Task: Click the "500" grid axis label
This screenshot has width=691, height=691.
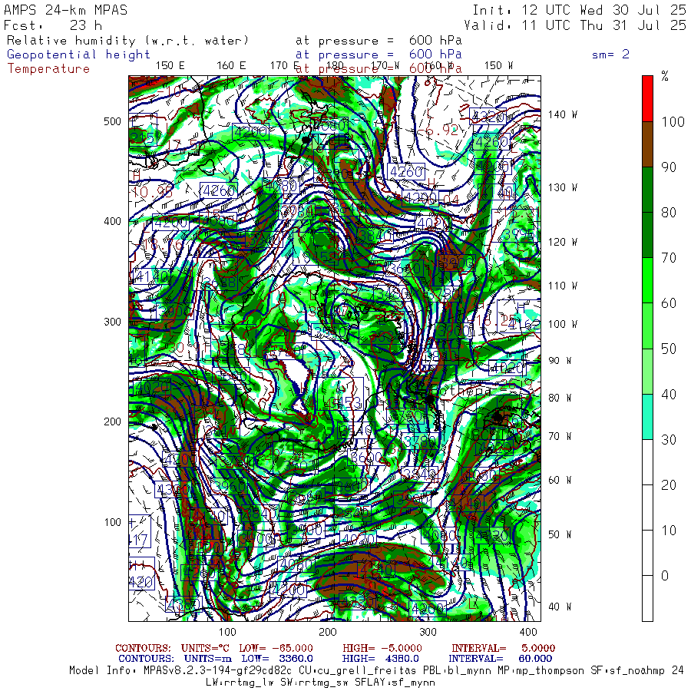Action: [x=112, y=121]
